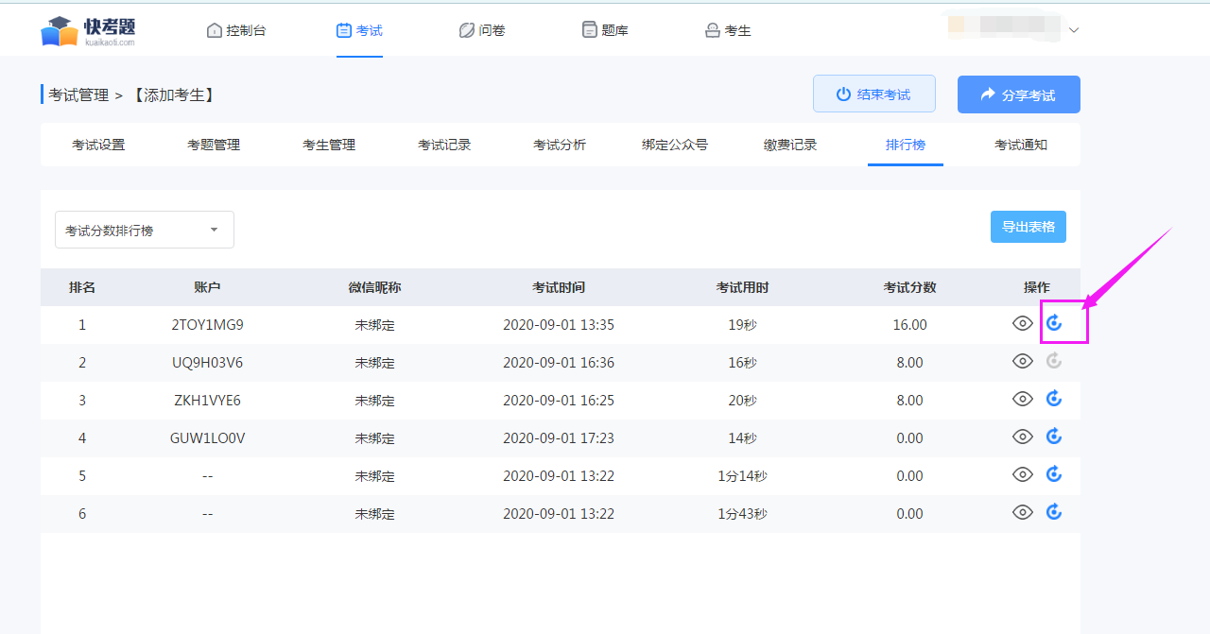Click the user avatar in header
Screen dimensions: 1210x634
point(956,25)
